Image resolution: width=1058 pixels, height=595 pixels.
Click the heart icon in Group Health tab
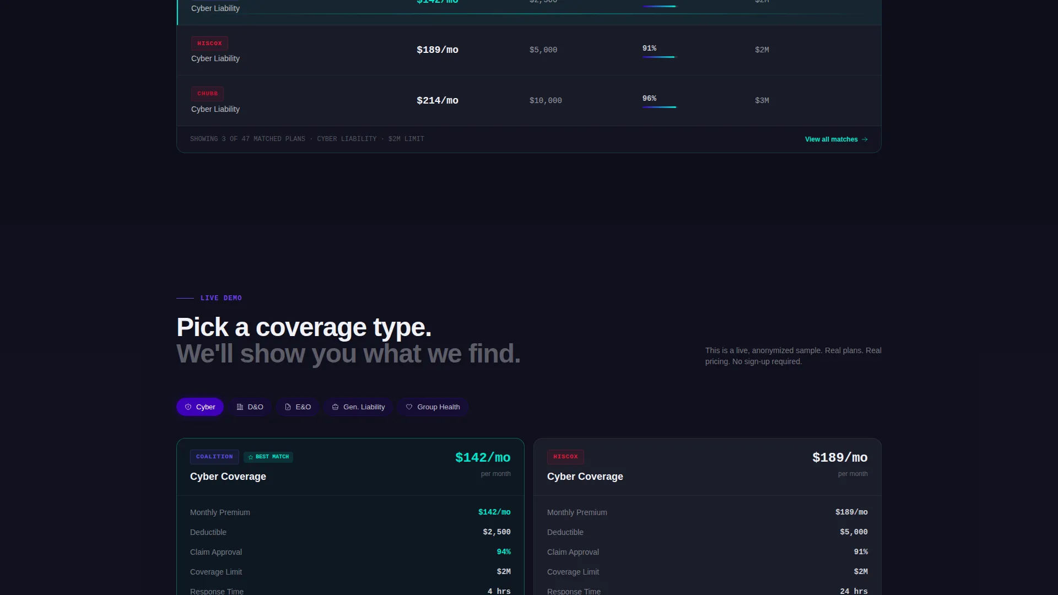pyautogui.click(x=409, y=407)
